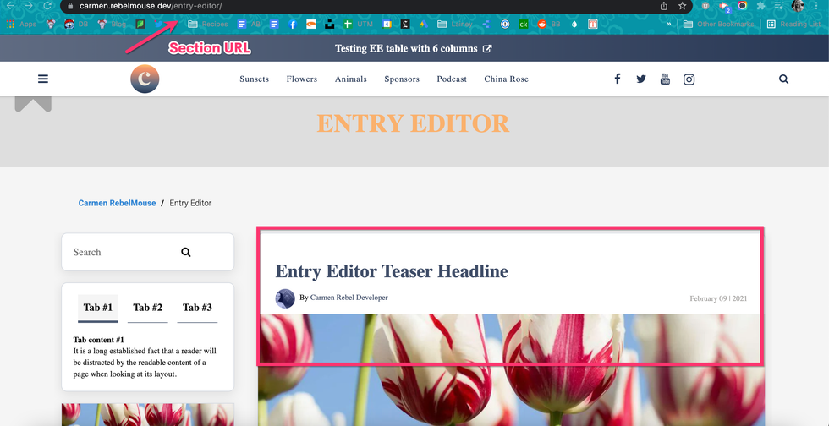
Task: Switch to Tab #2 in sidebar
Action: point(147,308)
